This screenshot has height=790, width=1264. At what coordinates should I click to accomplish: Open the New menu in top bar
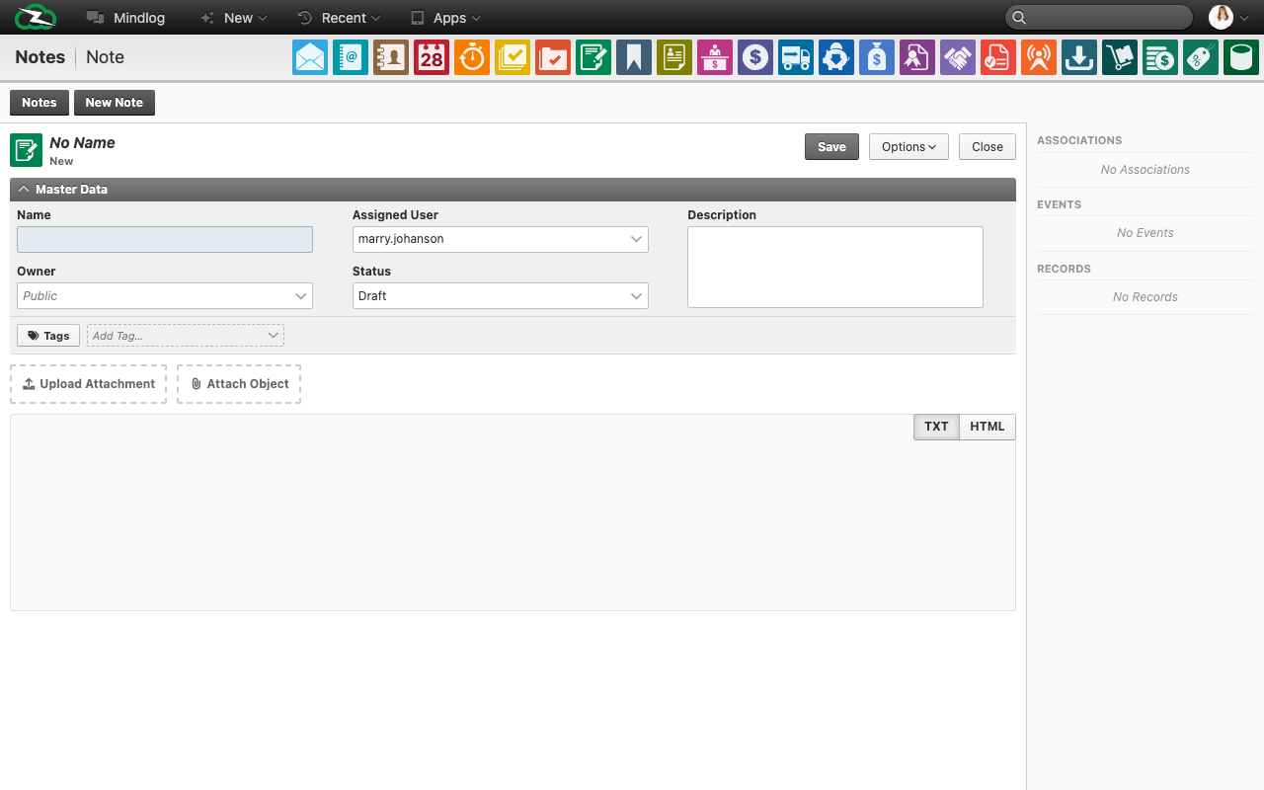coord(233,18)
